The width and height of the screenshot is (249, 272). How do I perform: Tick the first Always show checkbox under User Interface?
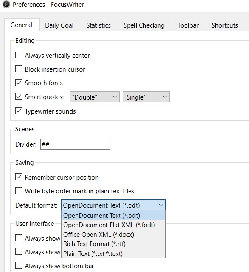tap(19, 238)
